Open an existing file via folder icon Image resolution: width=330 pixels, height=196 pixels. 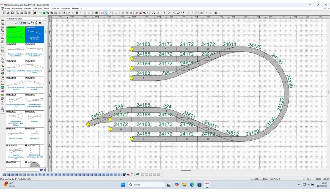click(8, 13)
